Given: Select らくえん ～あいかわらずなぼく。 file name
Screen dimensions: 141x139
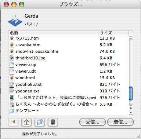Looking at the screenshot, I should (56, 104).
